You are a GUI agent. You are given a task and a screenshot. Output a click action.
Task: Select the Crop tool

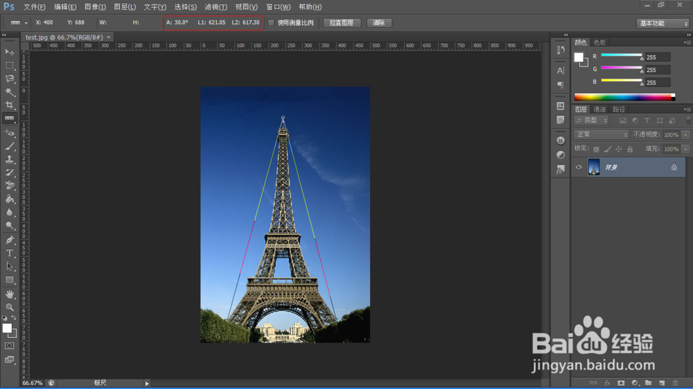coord(9,105)
